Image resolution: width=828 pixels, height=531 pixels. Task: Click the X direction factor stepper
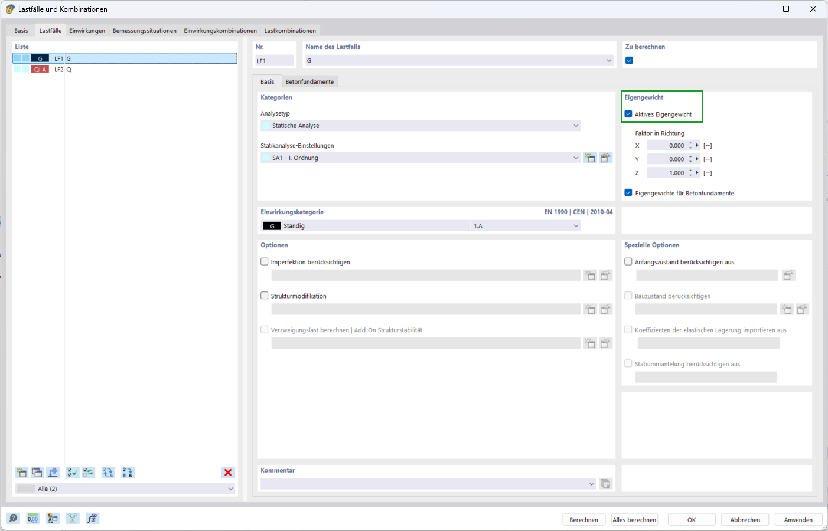click(x=690, y=145)
